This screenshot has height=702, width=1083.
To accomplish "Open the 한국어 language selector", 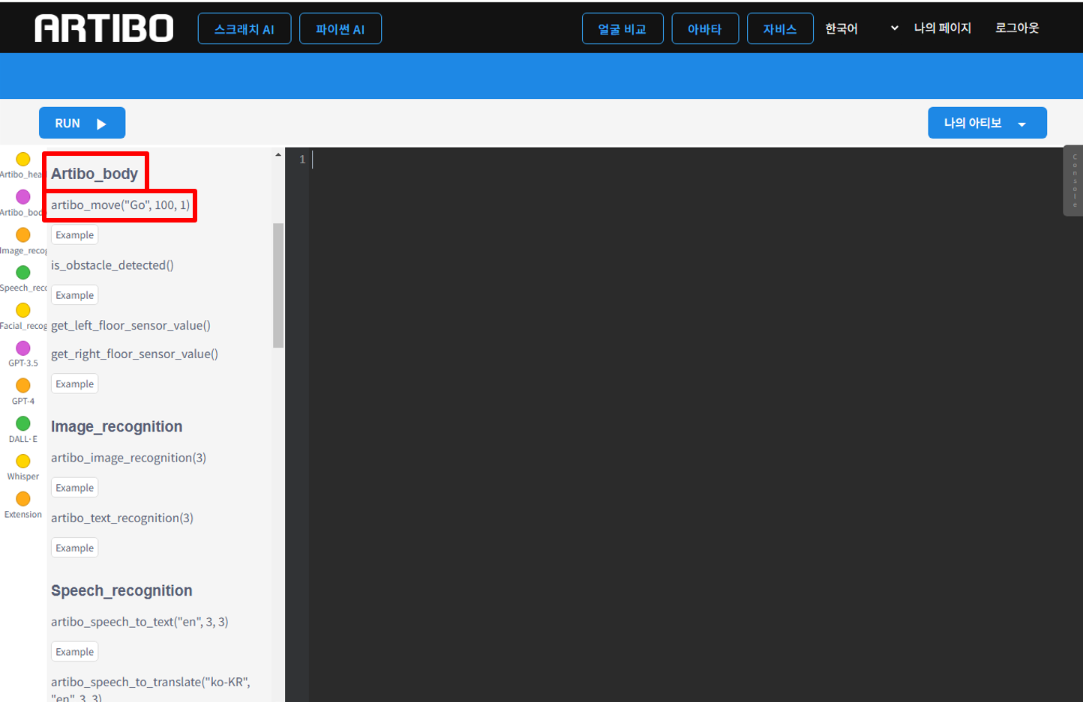I will (861, 28).
